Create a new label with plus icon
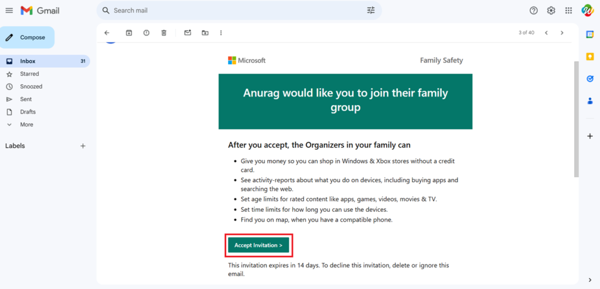This screenshot has height=289, width=600. click(x=83, y=146)
